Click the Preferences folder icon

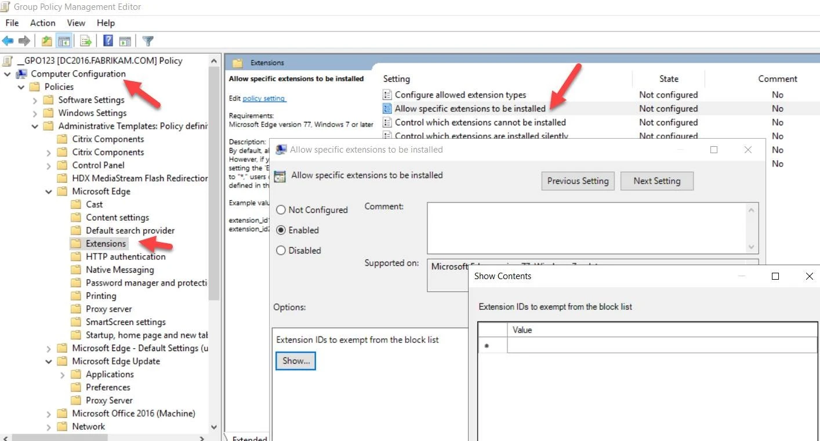coord(76,387)
